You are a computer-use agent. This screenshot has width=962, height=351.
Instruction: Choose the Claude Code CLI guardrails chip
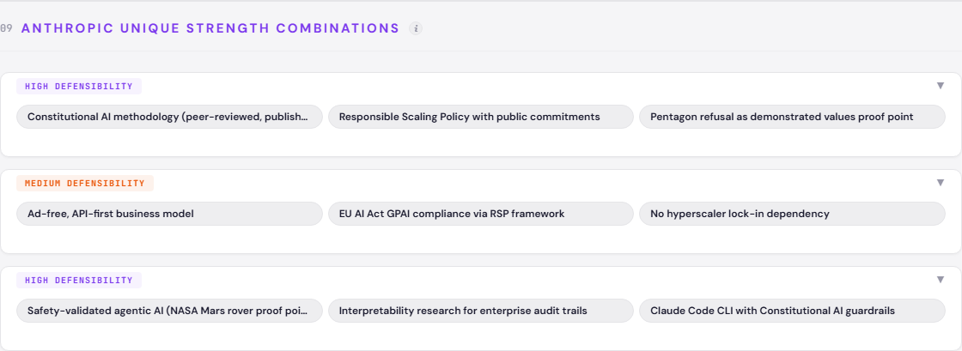pos(791,311)
